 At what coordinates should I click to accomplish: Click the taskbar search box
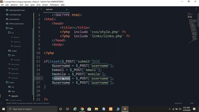pyautogui.click(x=32, y=109)
